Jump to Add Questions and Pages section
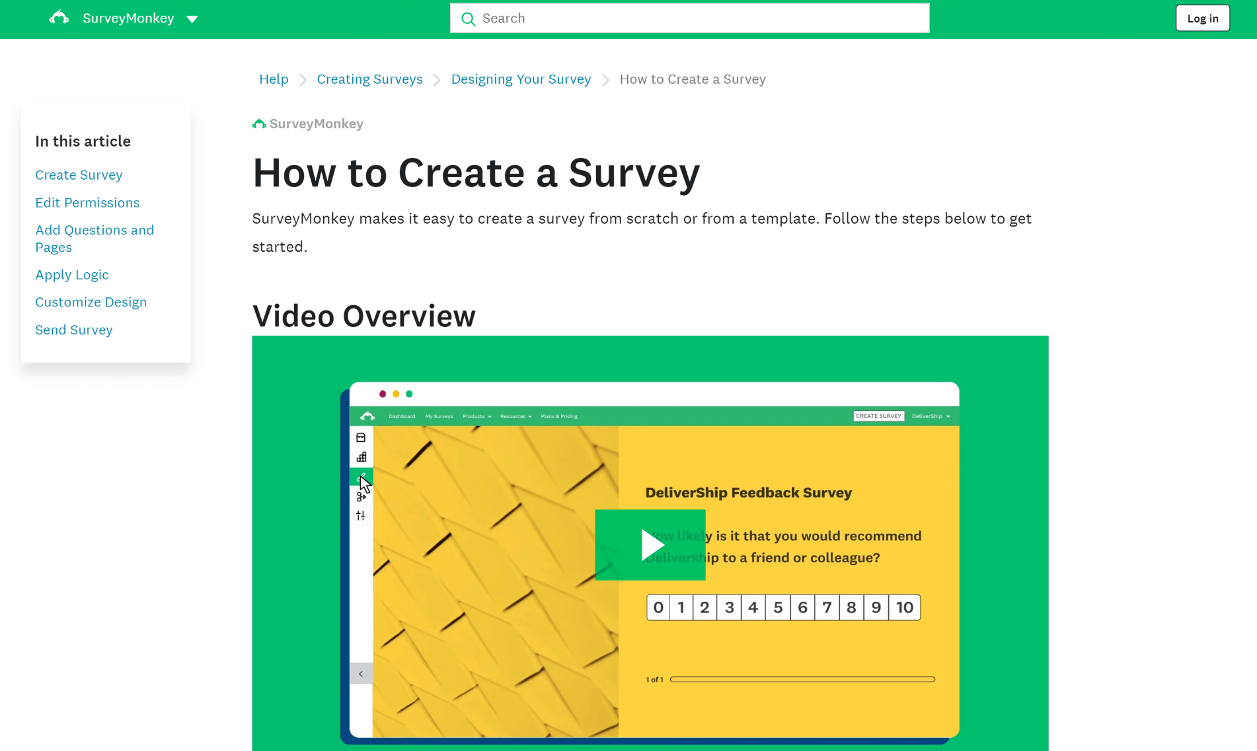 95,238
